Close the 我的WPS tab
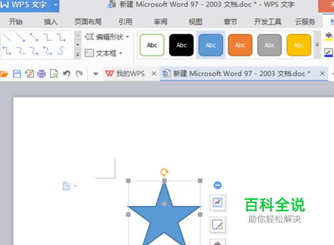 pyautogui.click(x=154, y=73)
